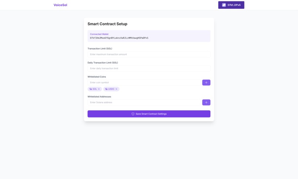Image resolution: width=298 pixels, height=179 pixels.
Task: Click the coin icon on USDC chip
Action: [106, 89]
